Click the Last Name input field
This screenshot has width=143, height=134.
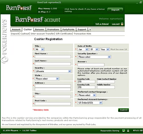(x=53, y=64)
